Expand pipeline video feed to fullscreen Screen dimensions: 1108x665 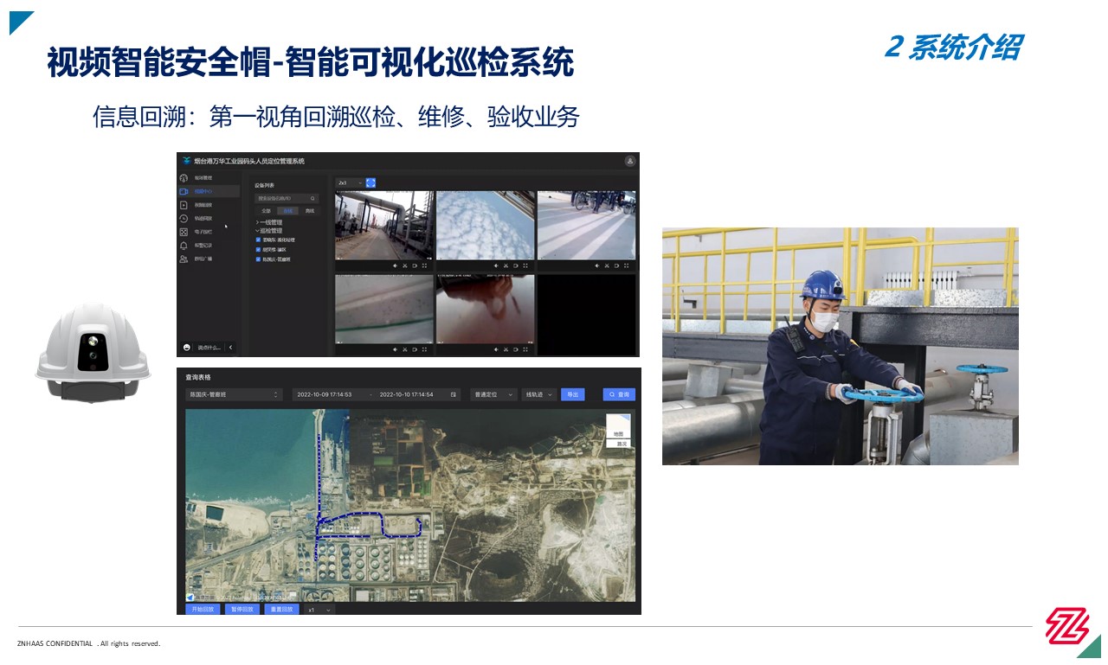pos(424,265)
